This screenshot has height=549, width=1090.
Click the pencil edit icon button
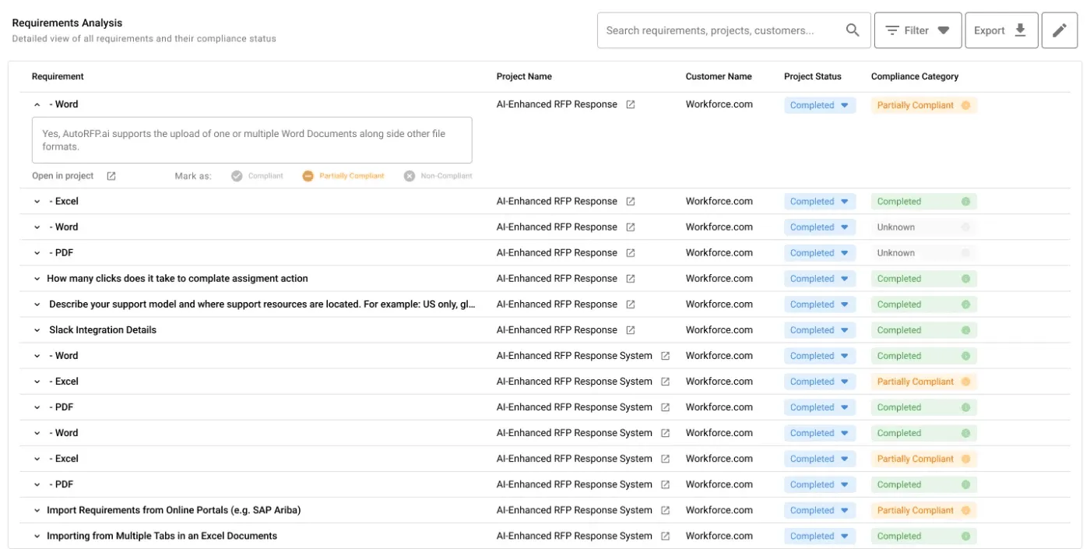point(1060,30)
